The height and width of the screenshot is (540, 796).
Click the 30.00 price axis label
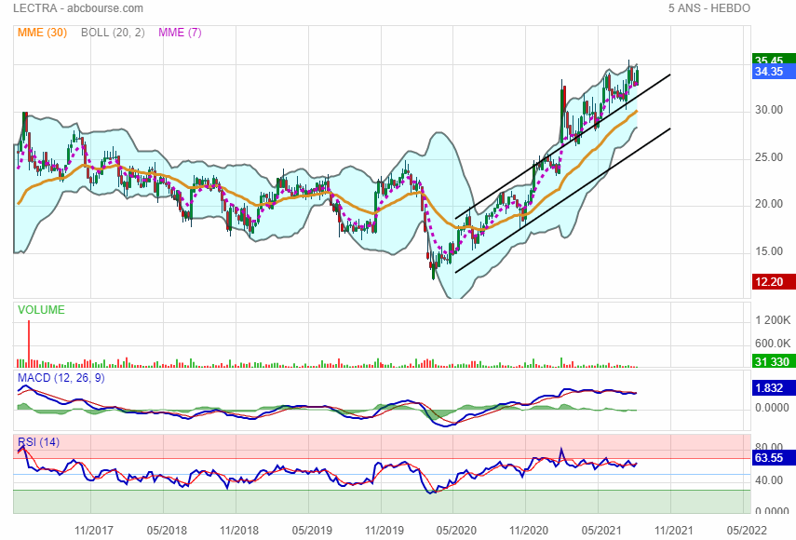tap(769, 110)
